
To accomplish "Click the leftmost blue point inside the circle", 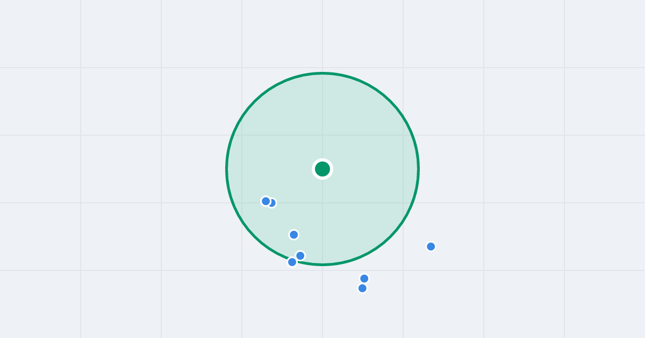I will pyautogui.click(x=266, y=201).
